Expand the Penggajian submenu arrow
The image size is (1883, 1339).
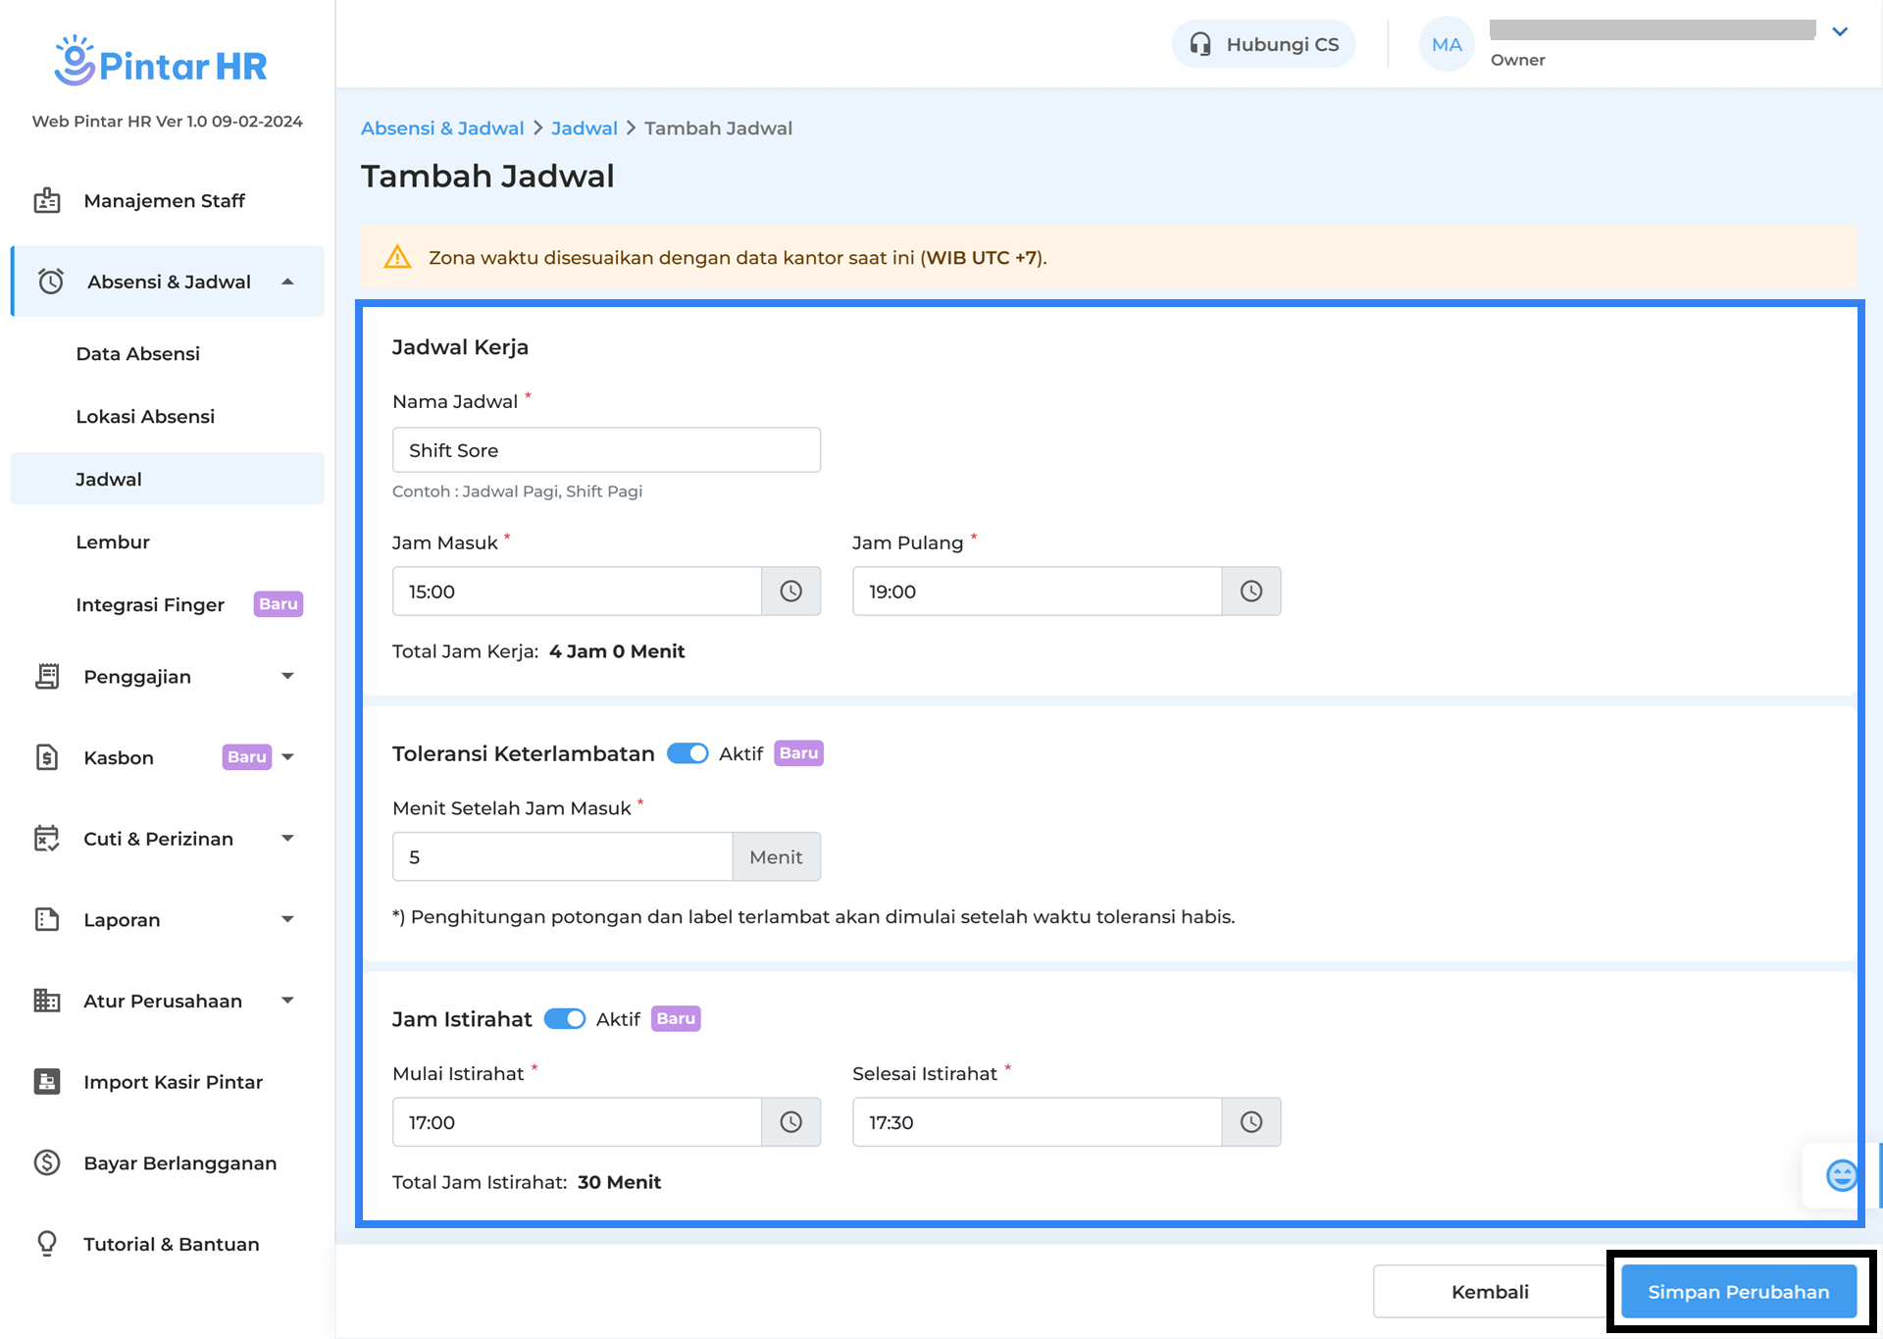(x=287, y=677)
